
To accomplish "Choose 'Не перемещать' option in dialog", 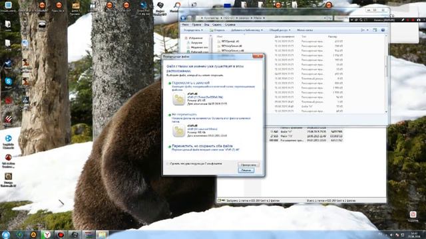I will tap(184, 115).
